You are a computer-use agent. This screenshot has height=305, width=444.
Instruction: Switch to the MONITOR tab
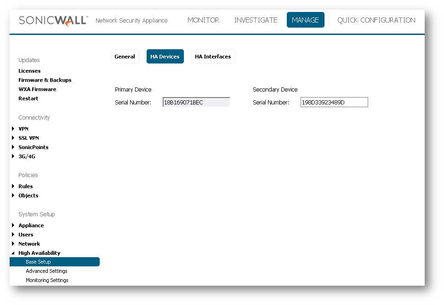pyautogui.click(x=203, y=20)
